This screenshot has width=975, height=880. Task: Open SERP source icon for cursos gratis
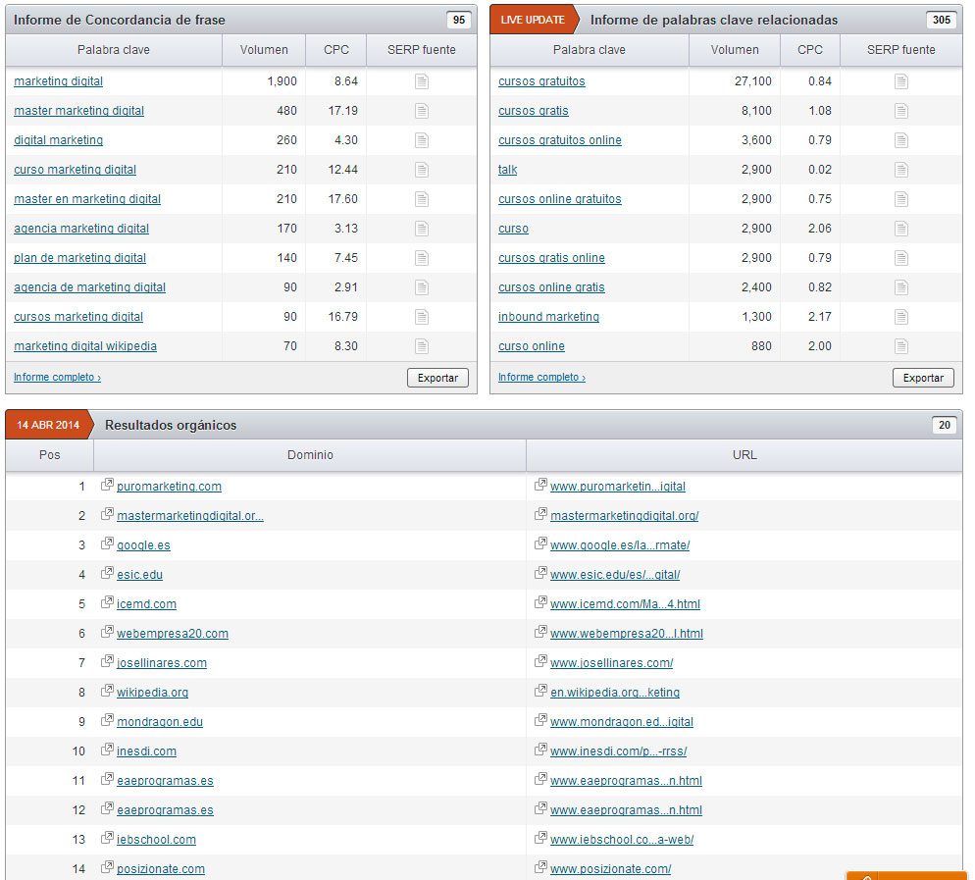coord(901,111)
